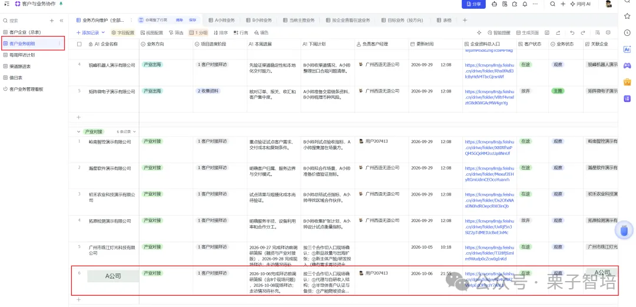
Task: Click 清除 to discard row-height change
Action: pyautogui.click(x=179, y=20)
